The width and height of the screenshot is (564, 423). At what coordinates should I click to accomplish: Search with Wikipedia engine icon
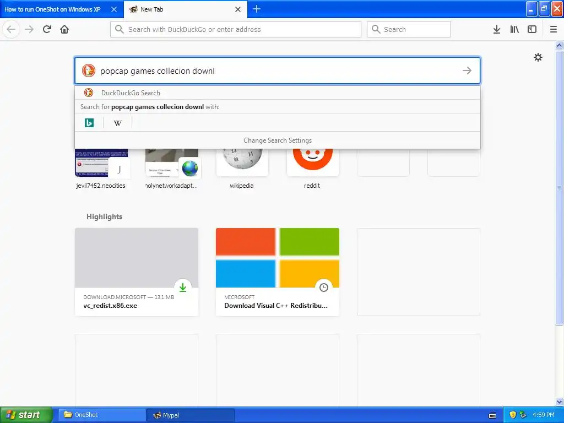point(118,123)
